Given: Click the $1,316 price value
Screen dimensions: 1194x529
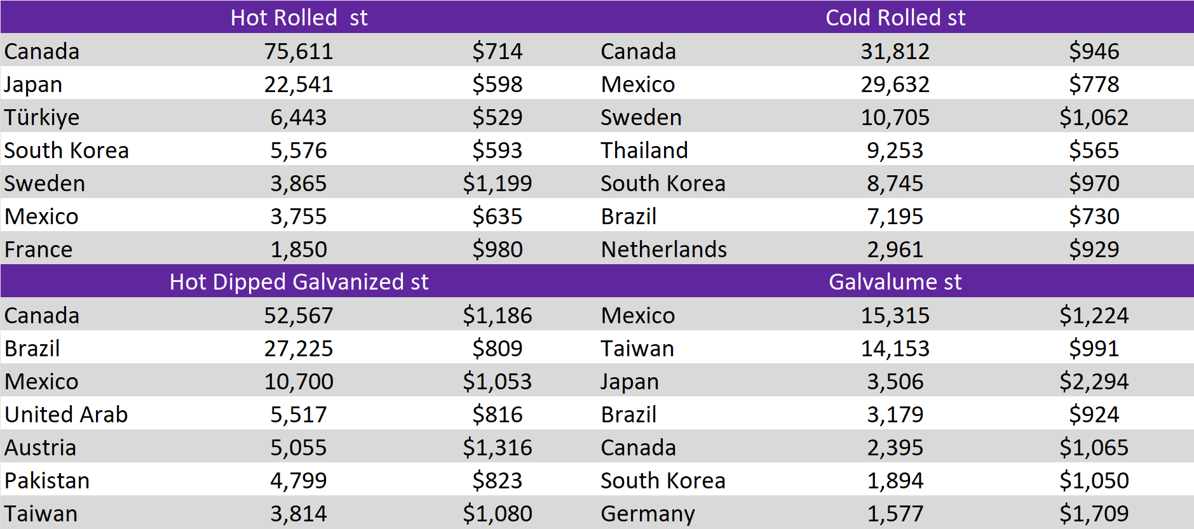Looking at the screenshot, I should tap(497, 448).
